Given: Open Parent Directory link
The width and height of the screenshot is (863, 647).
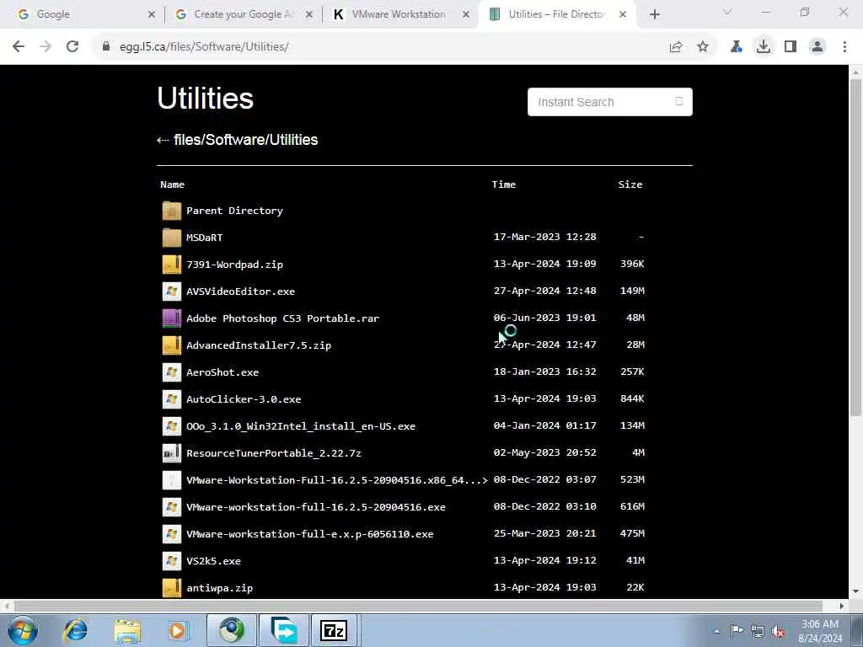Looking at the screenshot, I should pos(234,211).
